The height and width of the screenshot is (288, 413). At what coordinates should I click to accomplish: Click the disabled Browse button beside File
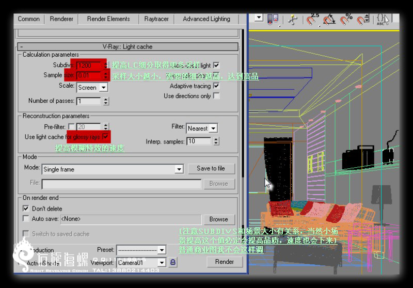point(219,184)
